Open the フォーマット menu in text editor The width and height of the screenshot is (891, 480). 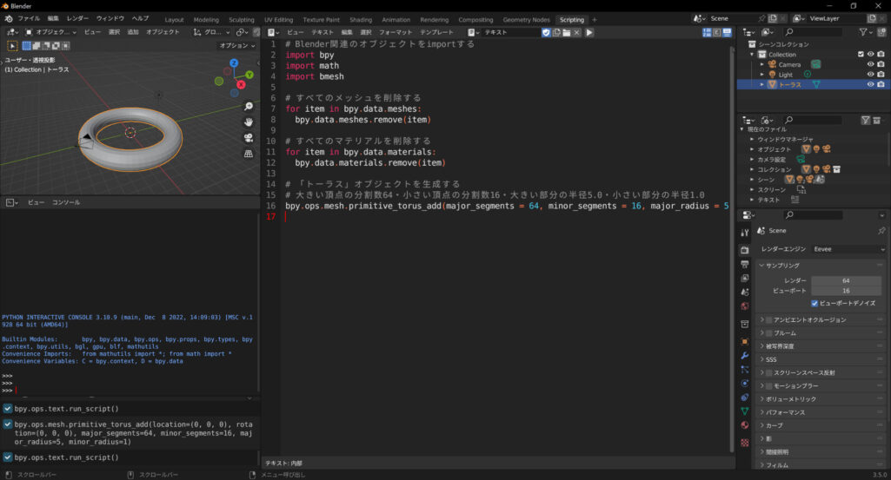pyautogui.click(x=396, y=32)
